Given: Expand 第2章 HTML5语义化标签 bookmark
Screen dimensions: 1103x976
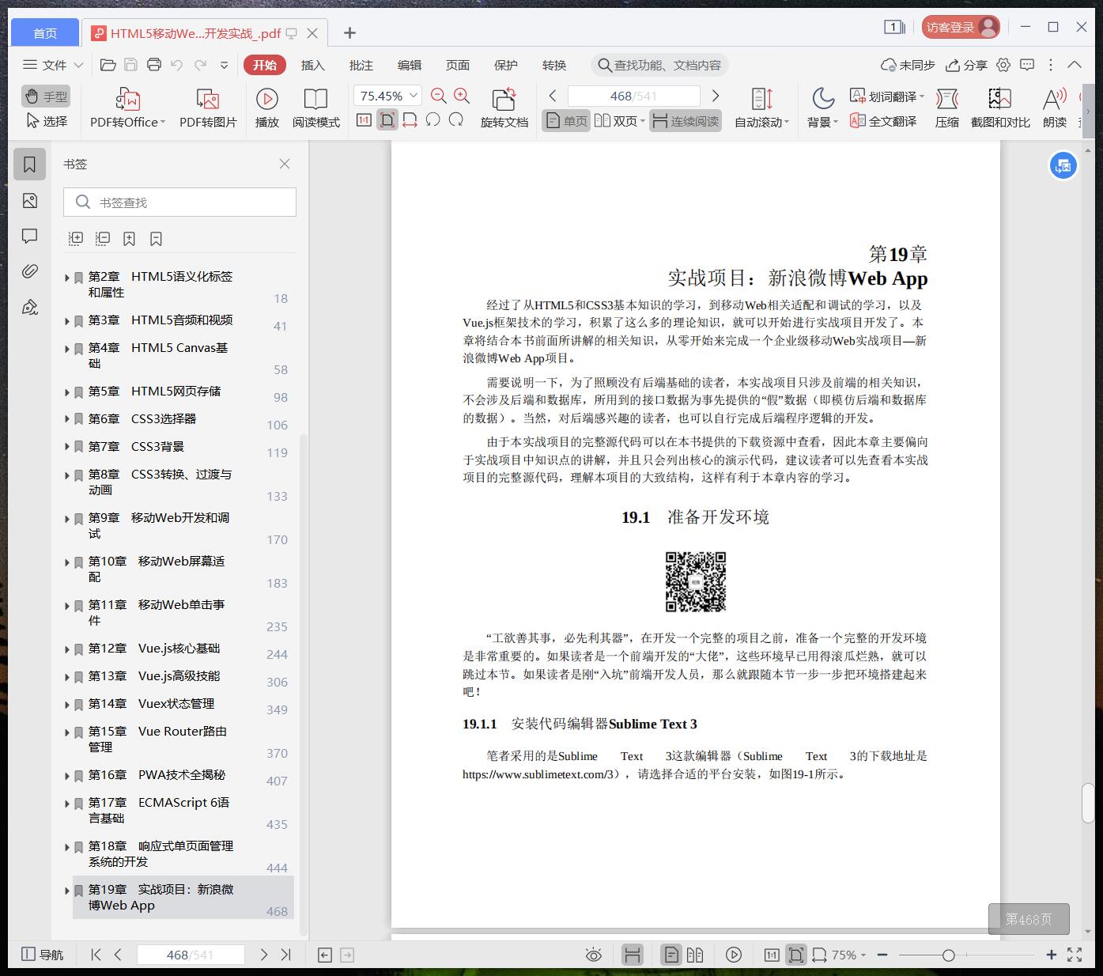Looking at the screenshot, I should click(x=67, y=278).
